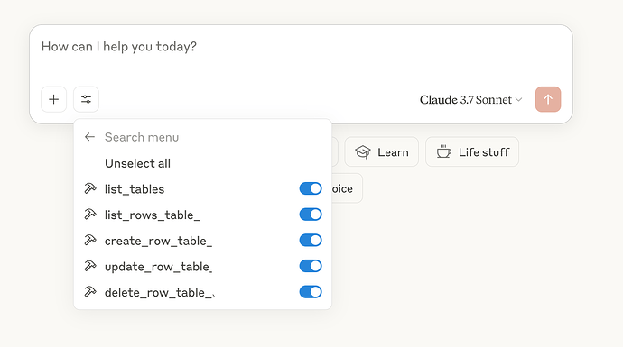Click the hammer icon beside list_tables
623x347 pixels.
pyautogui.click(x=90, y=188)
